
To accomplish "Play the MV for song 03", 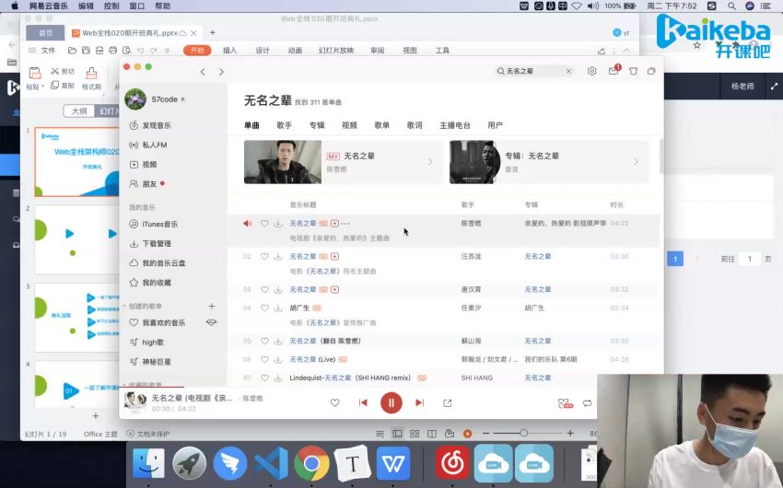I will coord(335,289).
